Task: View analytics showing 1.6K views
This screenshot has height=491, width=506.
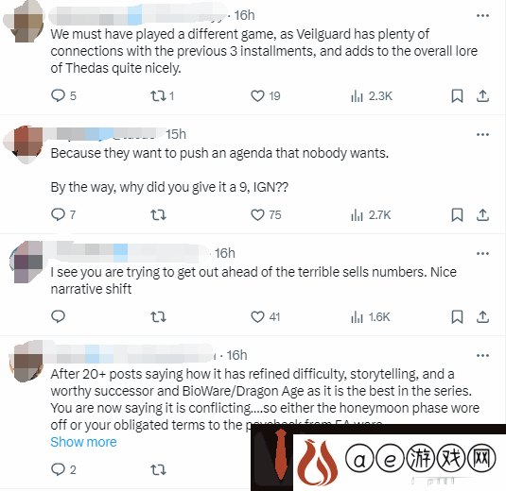Action: point(371,316)
